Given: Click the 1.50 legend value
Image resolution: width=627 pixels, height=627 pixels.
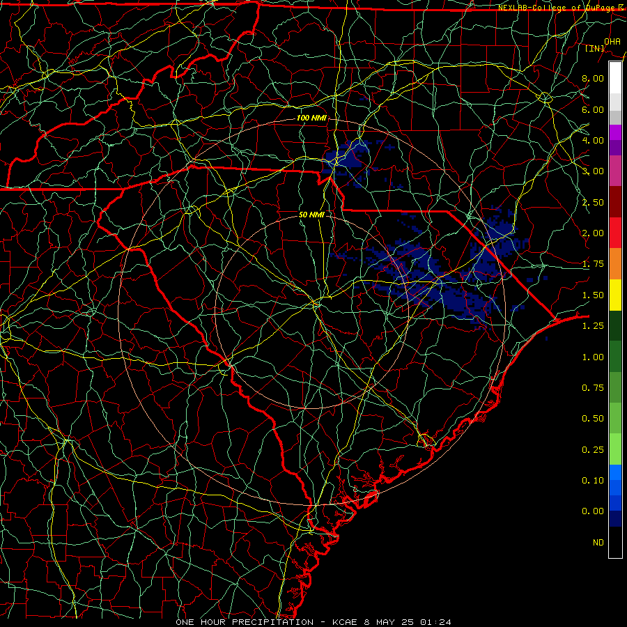Looking at the screenshot, I should click(x=593, y=295).
